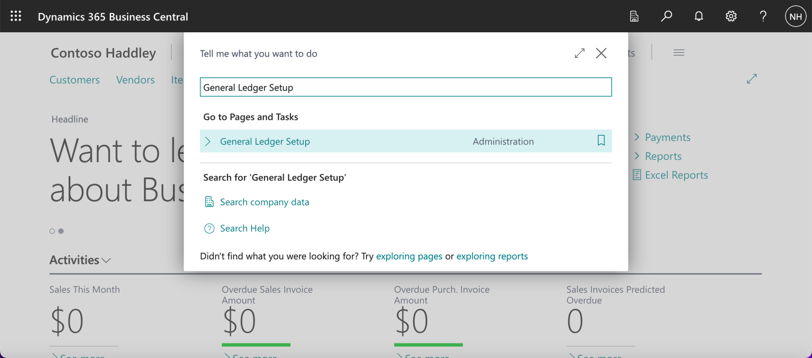The width and height of the screenshot is (812, 358).
Task: Select the first headline pagination dot
Action: point(52,231)
